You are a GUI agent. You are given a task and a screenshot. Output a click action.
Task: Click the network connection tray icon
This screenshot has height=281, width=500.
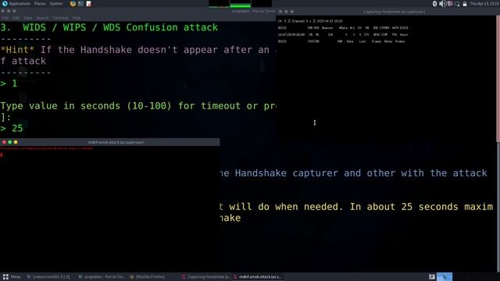click(450, 4)
